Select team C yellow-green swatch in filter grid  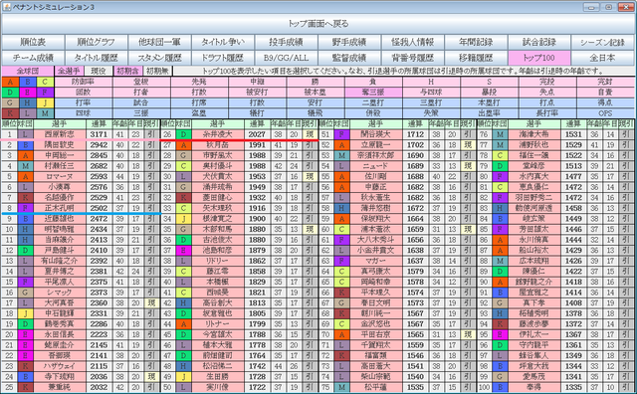(45, 82)
